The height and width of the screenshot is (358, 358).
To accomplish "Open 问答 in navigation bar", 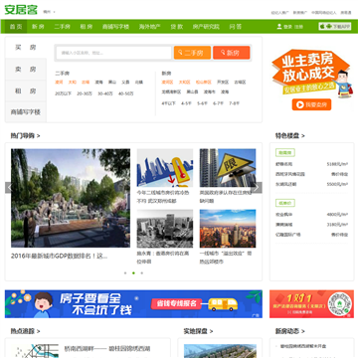I will (236, 27).
